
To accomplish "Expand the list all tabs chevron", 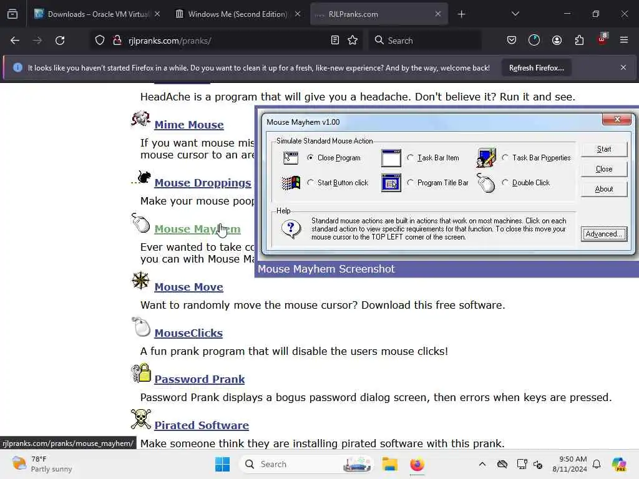I will tap(515, 14).
